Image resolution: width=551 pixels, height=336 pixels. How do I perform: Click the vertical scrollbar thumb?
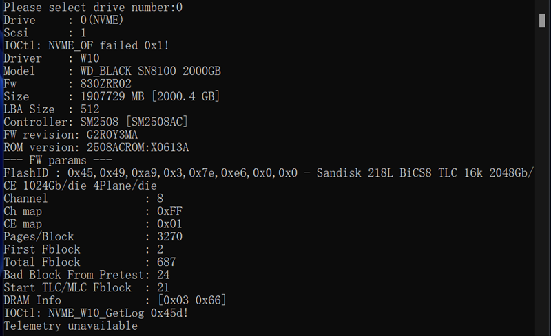[x=542, y=19]
